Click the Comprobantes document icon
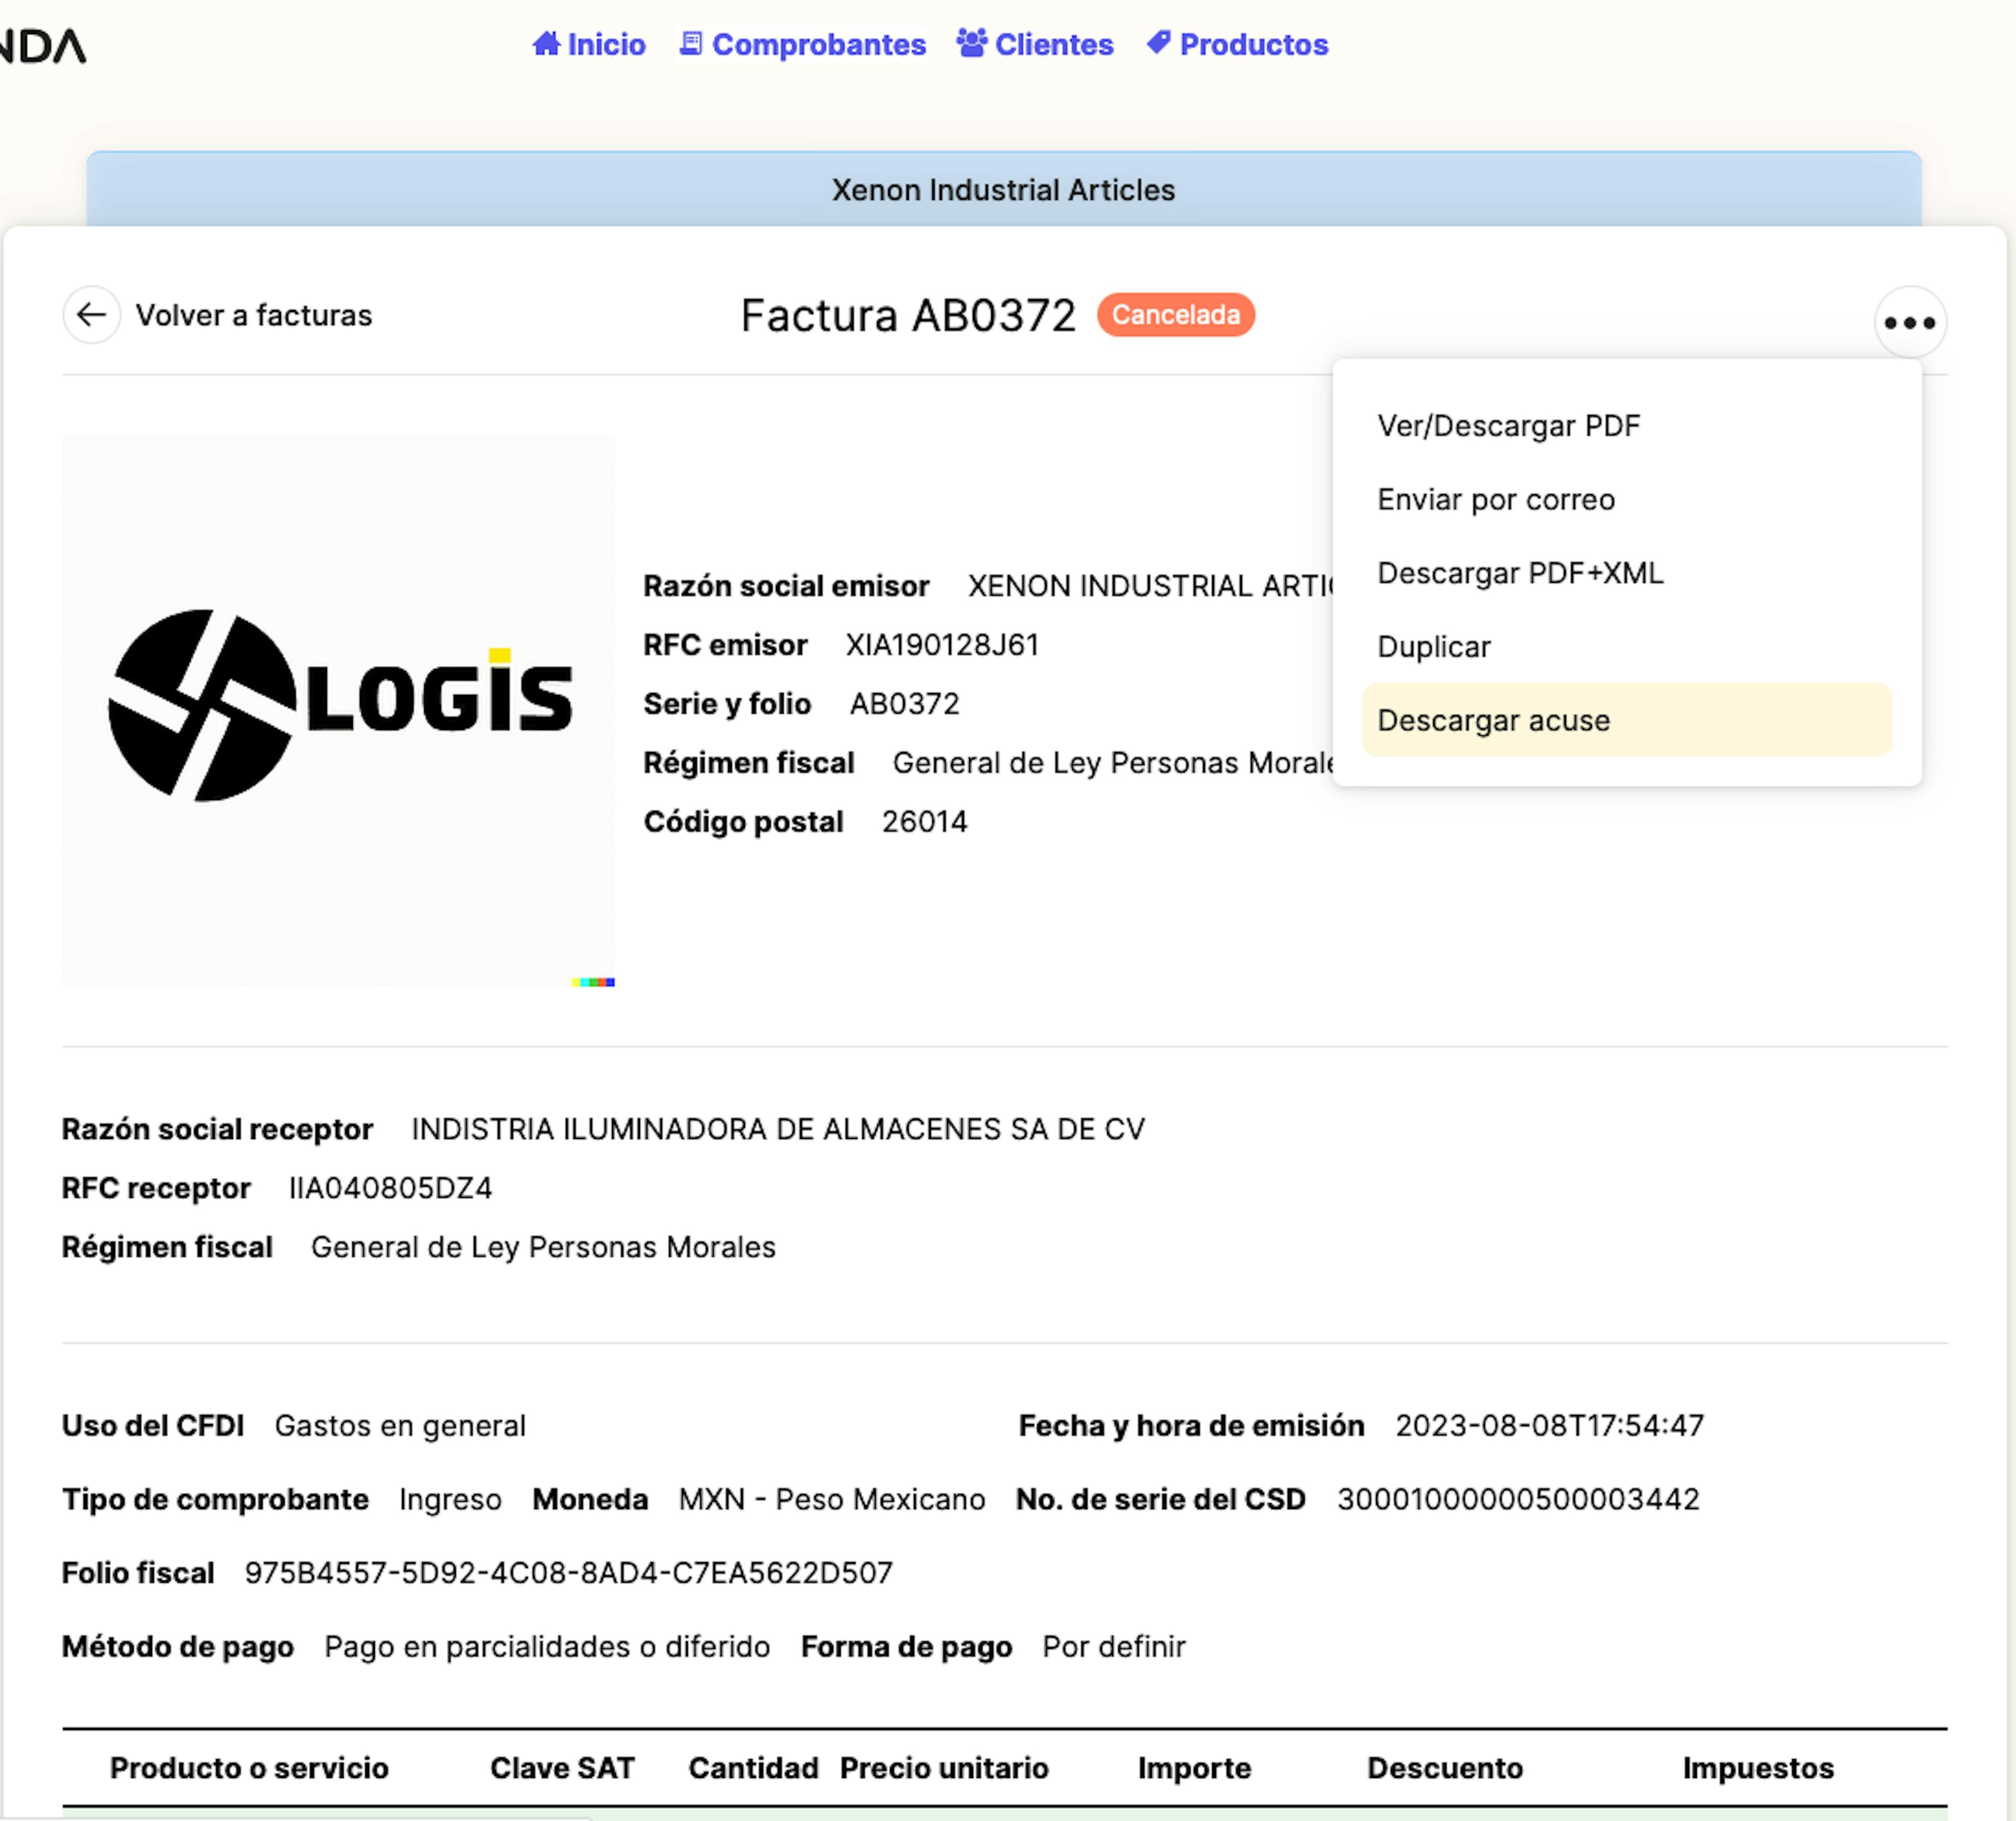This screenshot has height=1821, width=2016. [x=690, y=43]
